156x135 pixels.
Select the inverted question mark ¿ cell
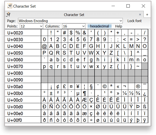(145, 93)
